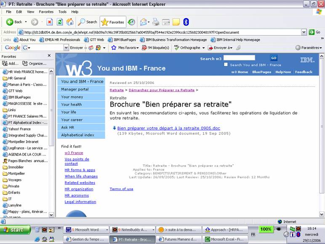Open 'Yahoo! France' favorite
The height and width of the screenshot is (244, 325).
(x=16, y=129)
